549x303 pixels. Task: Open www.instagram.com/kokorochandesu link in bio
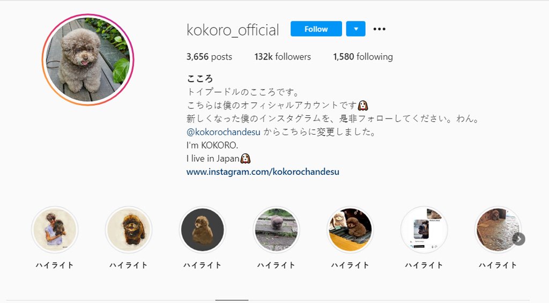coord(263,172)
